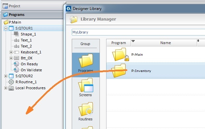Image resolution: width=205 pixels, height=129 pixels.
Task: Click the Keyboard_1 input icon
Action: pyautogui.click(x=17, y=52)
